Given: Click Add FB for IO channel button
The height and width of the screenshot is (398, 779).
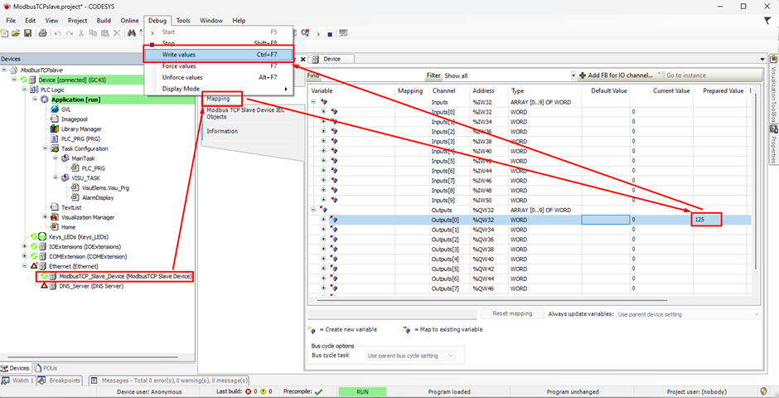Looking at the screenshot, I should pos(617,75).
